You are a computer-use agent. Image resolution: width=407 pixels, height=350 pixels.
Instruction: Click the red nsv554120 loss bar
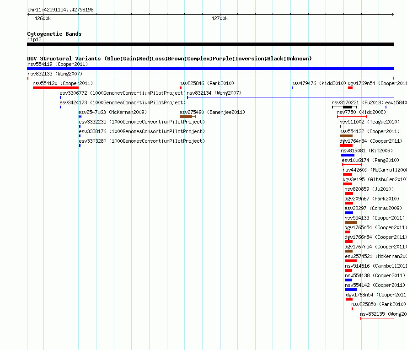click(x=56, y=88)
